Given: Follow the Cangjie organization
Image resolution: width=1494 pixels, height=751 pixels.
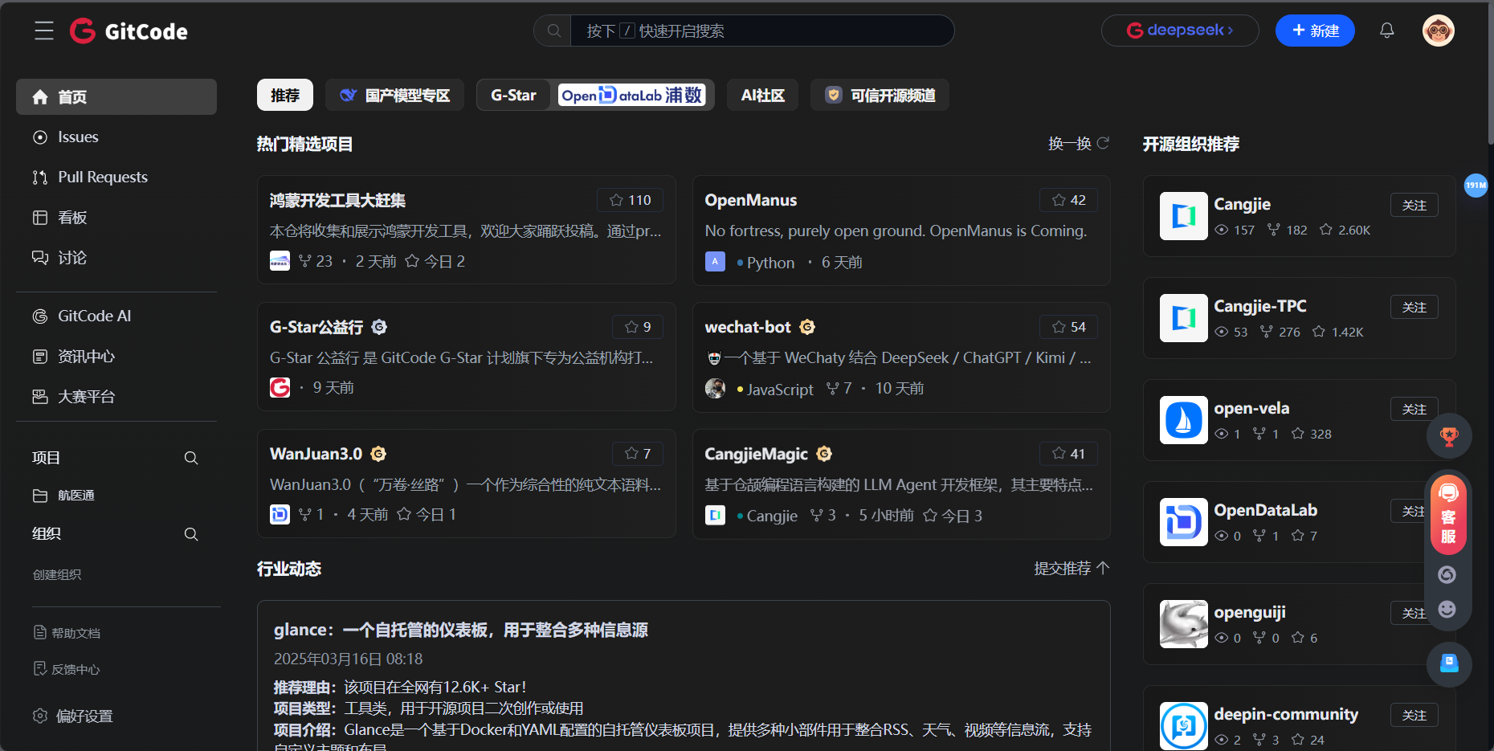Looking at the screenshot, I should [1414, 205].
